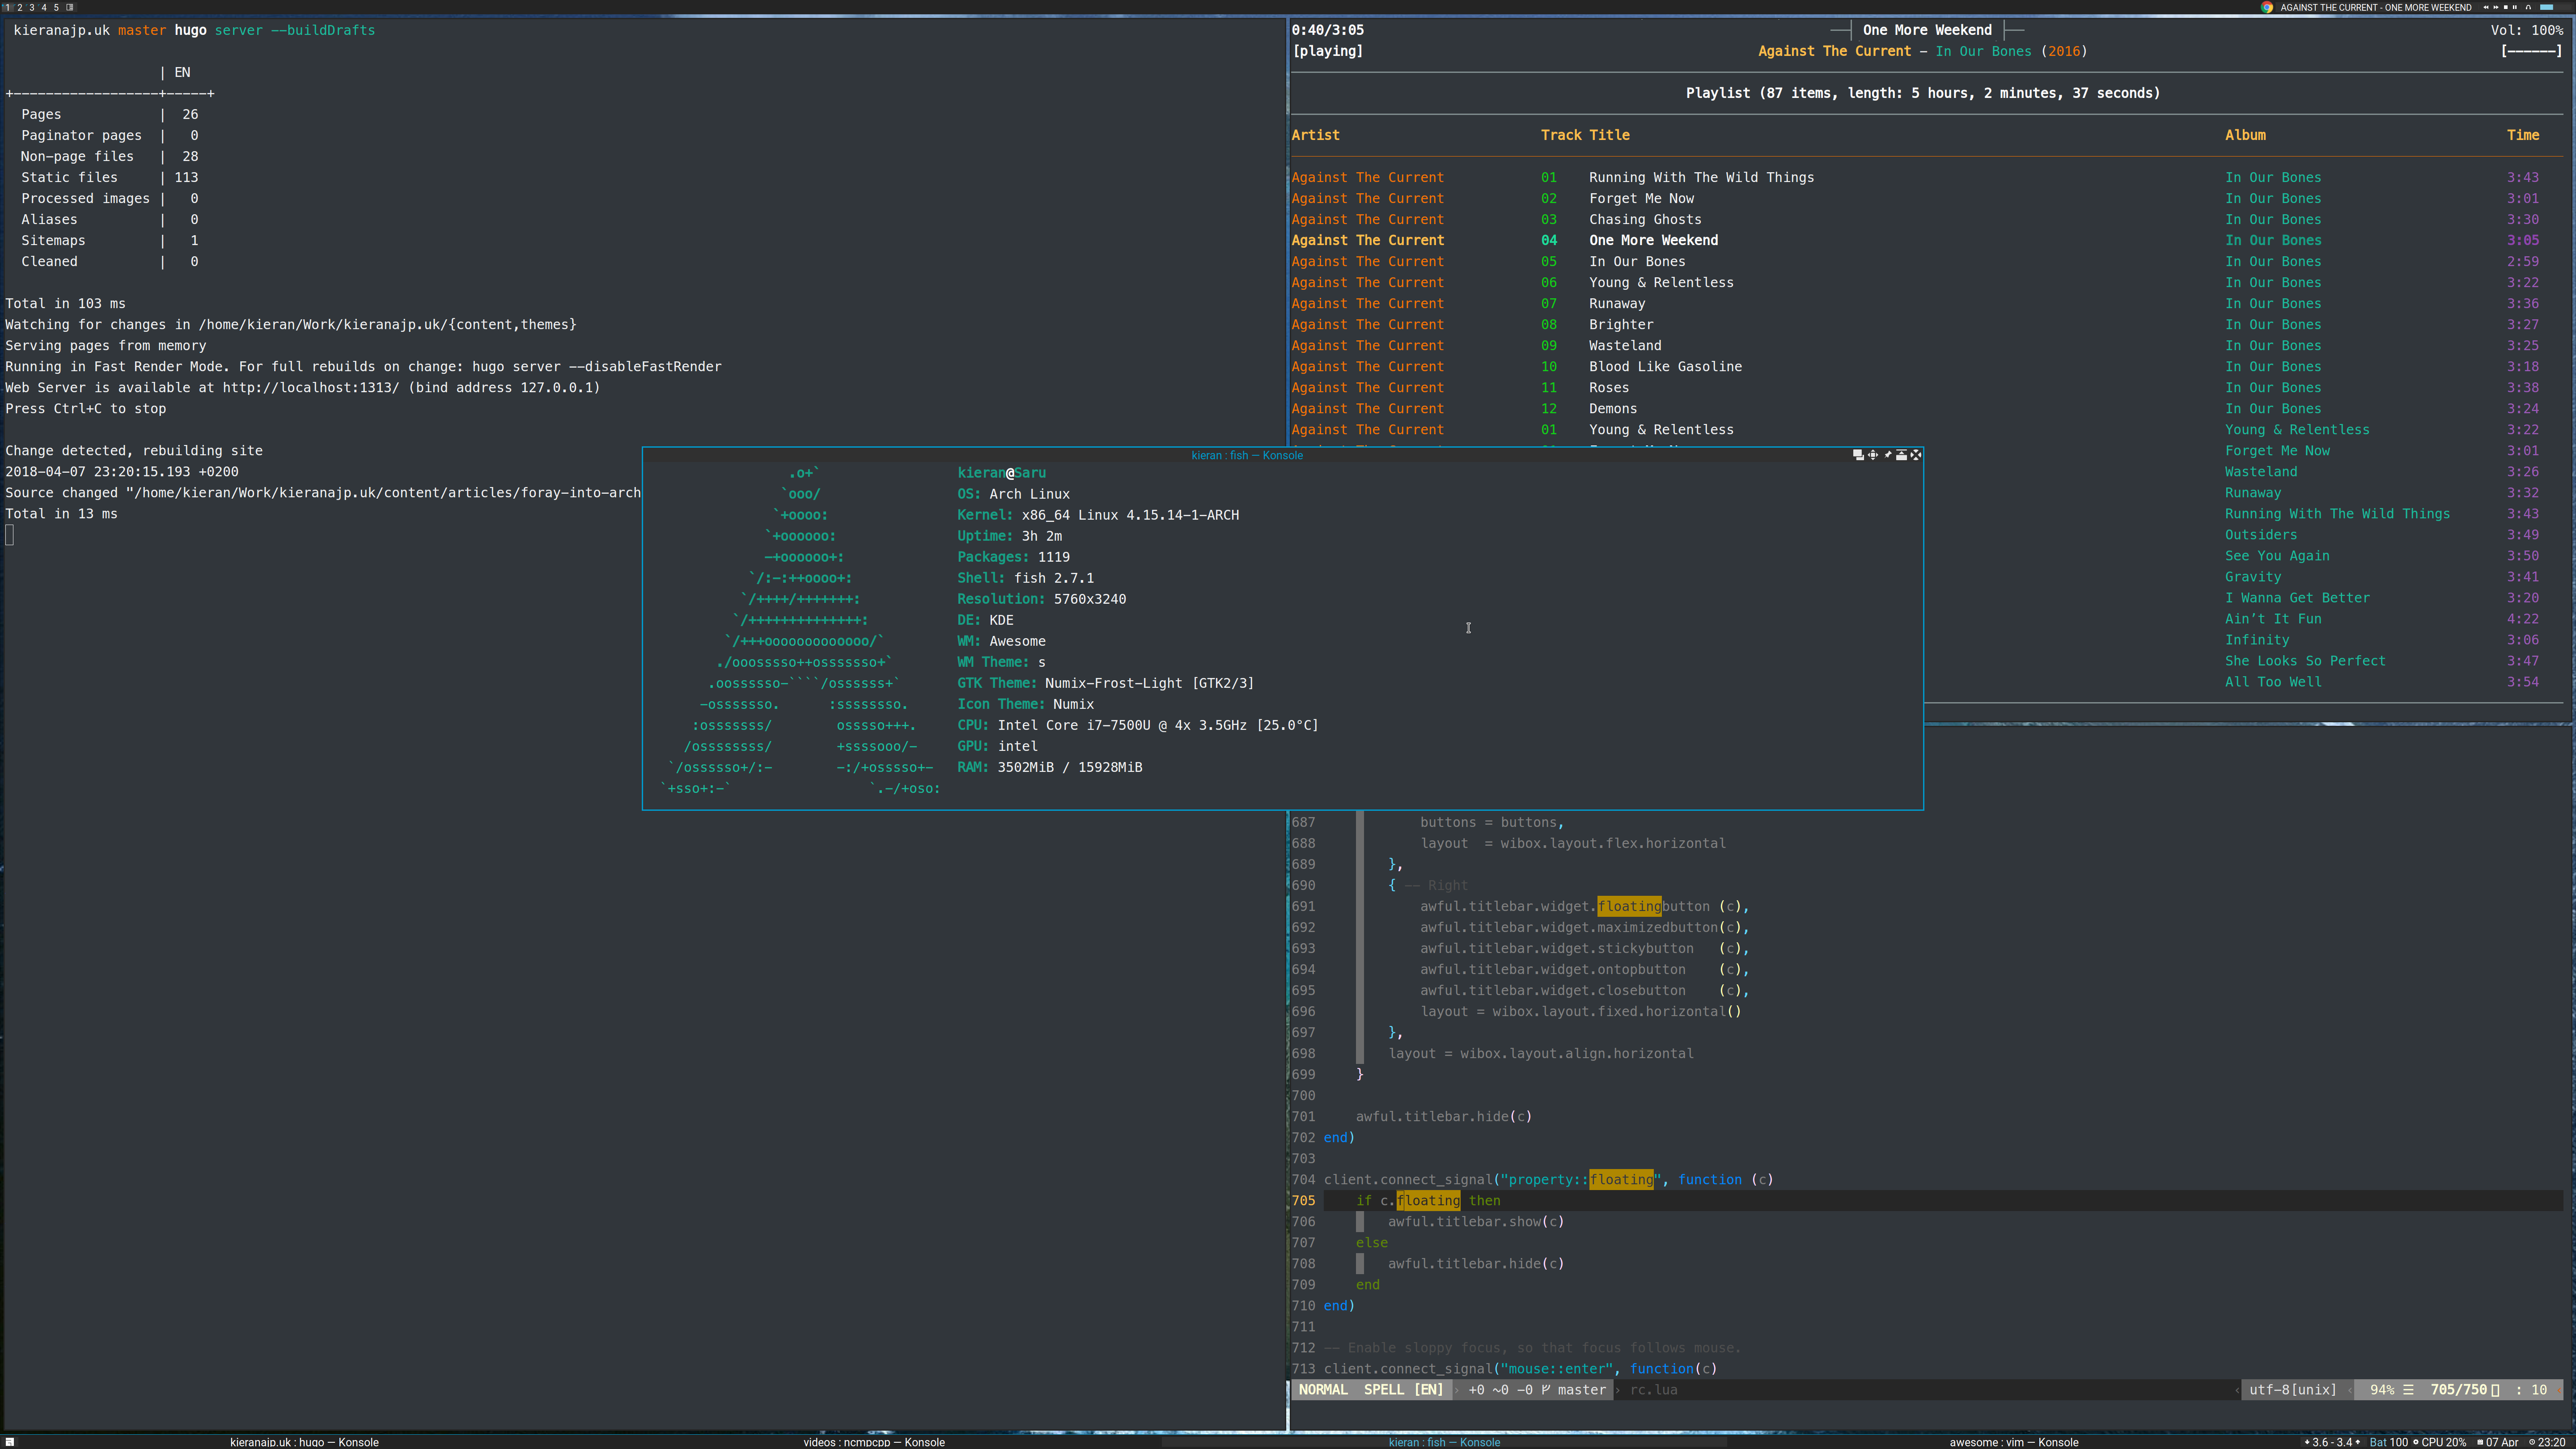This screenshot has height=1449, width=2576.
Task: Toggle the on-top button on fish titlebar
Action: [1902, 455]
